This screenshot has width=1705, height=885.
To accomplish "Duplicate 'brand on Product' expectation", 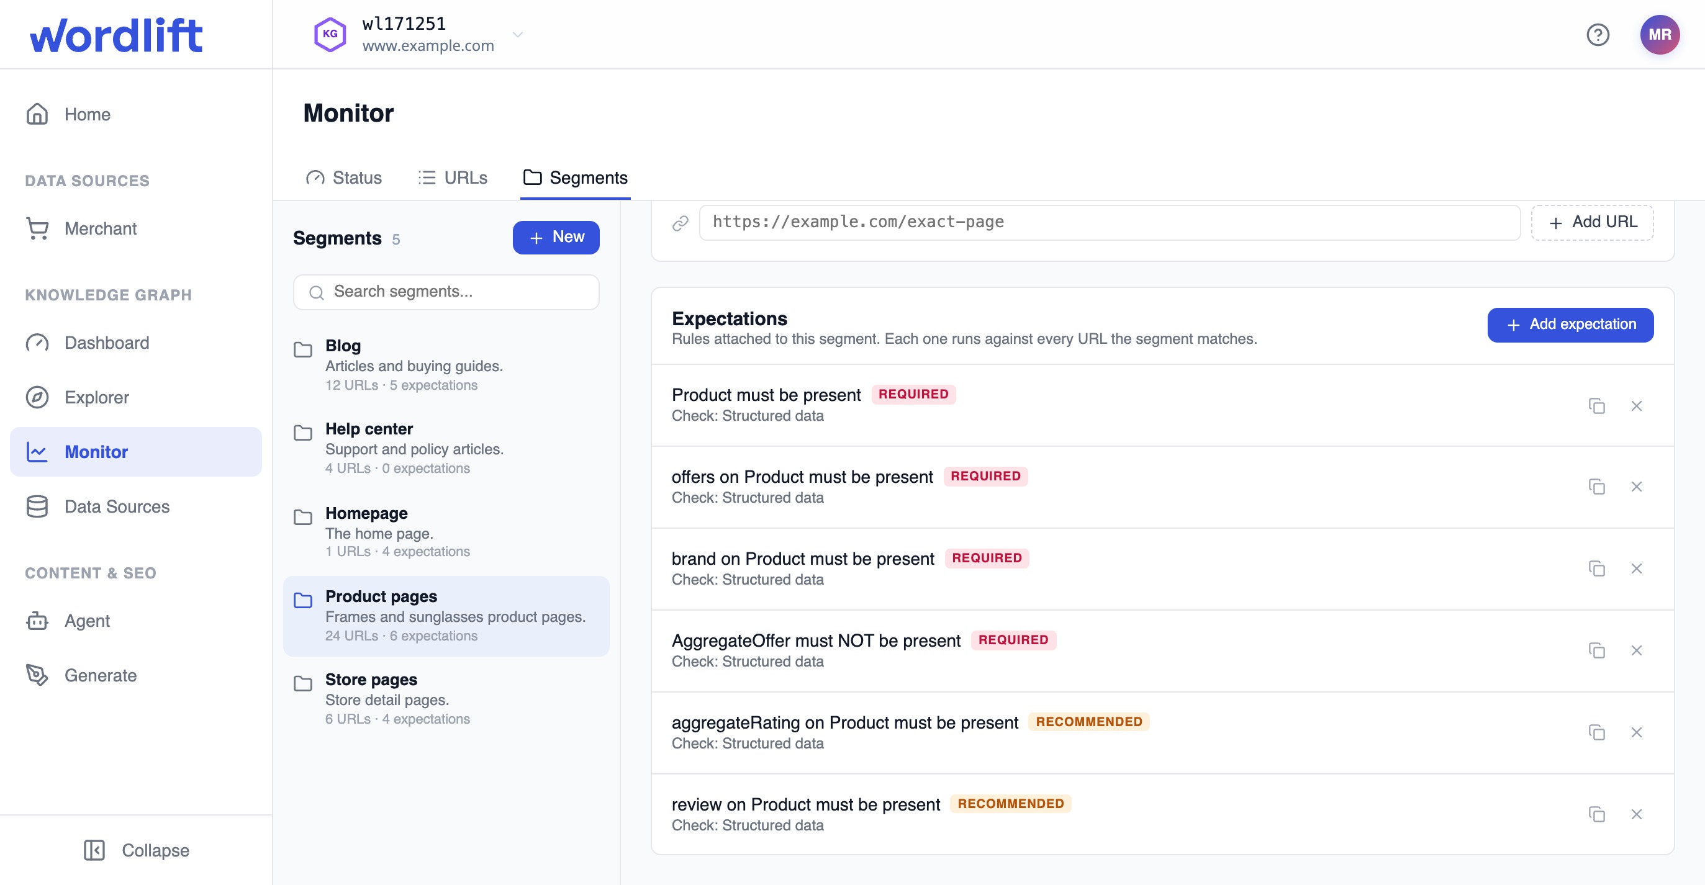I will pyautogui.click(x=1596, y=569).
